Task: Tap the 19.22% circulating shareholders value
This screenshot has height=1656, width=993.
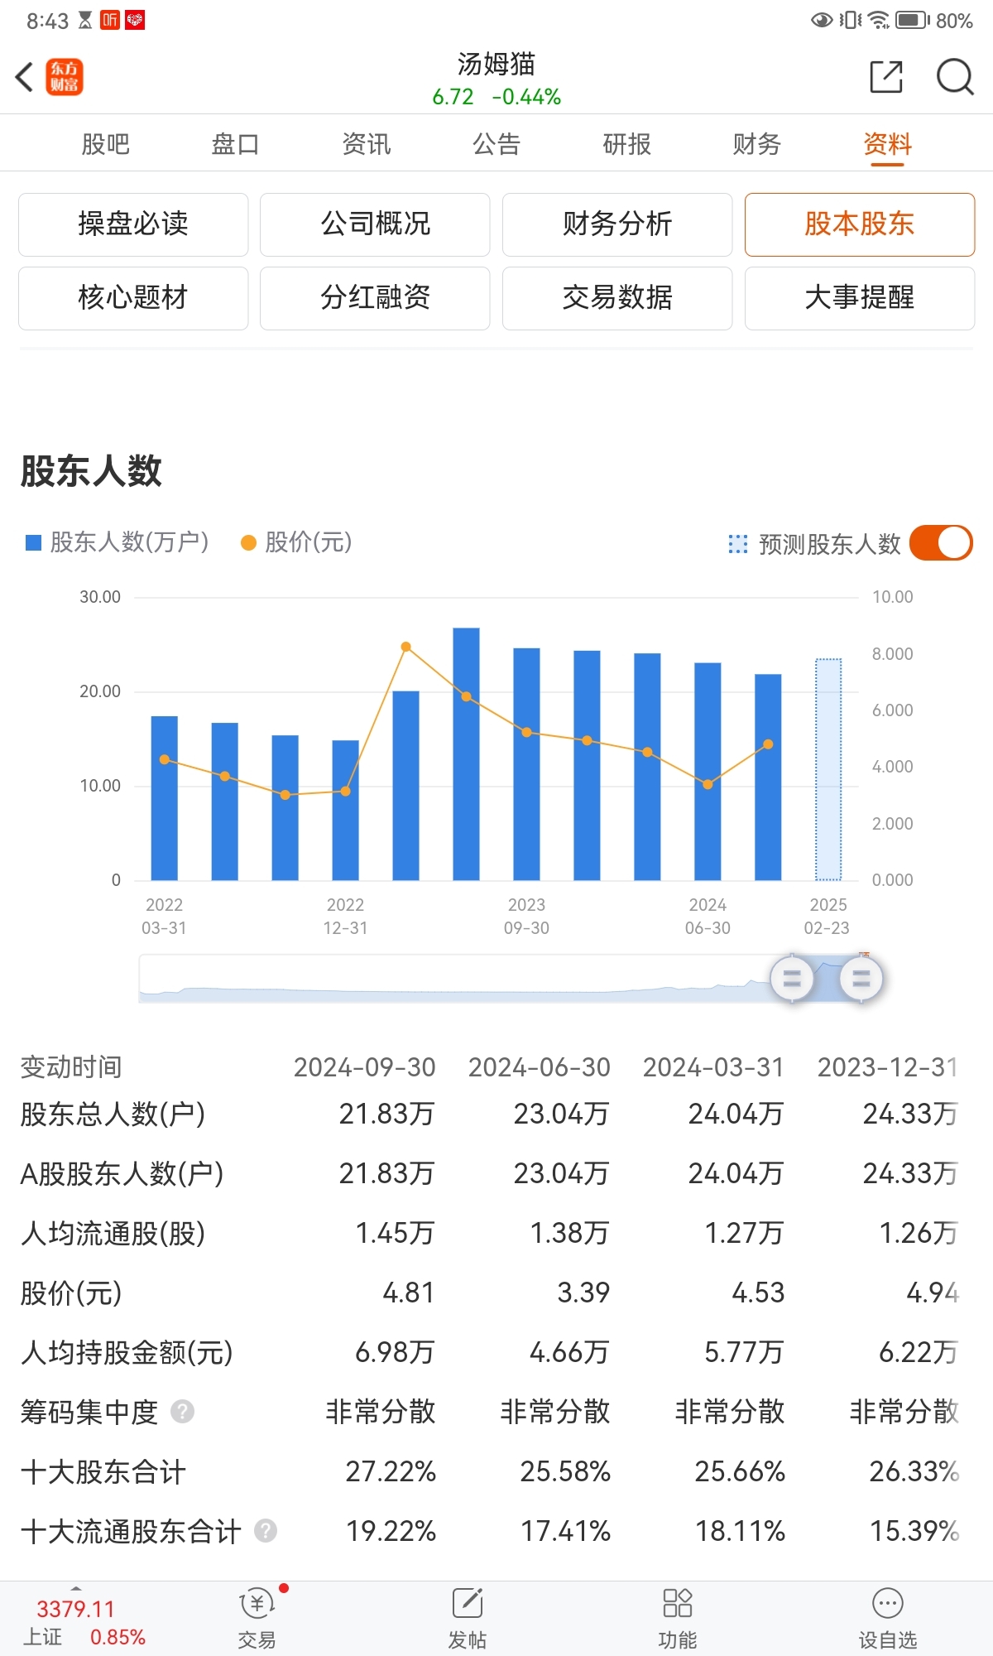Action: click(x=391, y=1531)
